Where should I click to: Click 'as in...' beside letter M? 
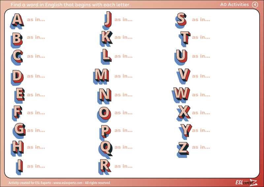click(123, 76)
